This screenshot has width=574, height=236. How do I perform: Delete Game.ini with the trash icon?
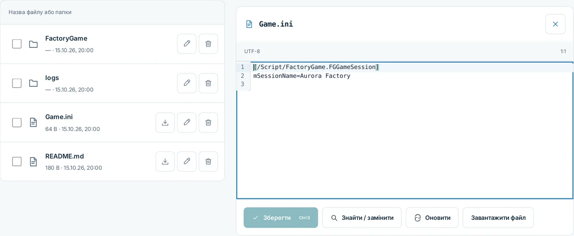pyautogui.click(x=208, y=122)
